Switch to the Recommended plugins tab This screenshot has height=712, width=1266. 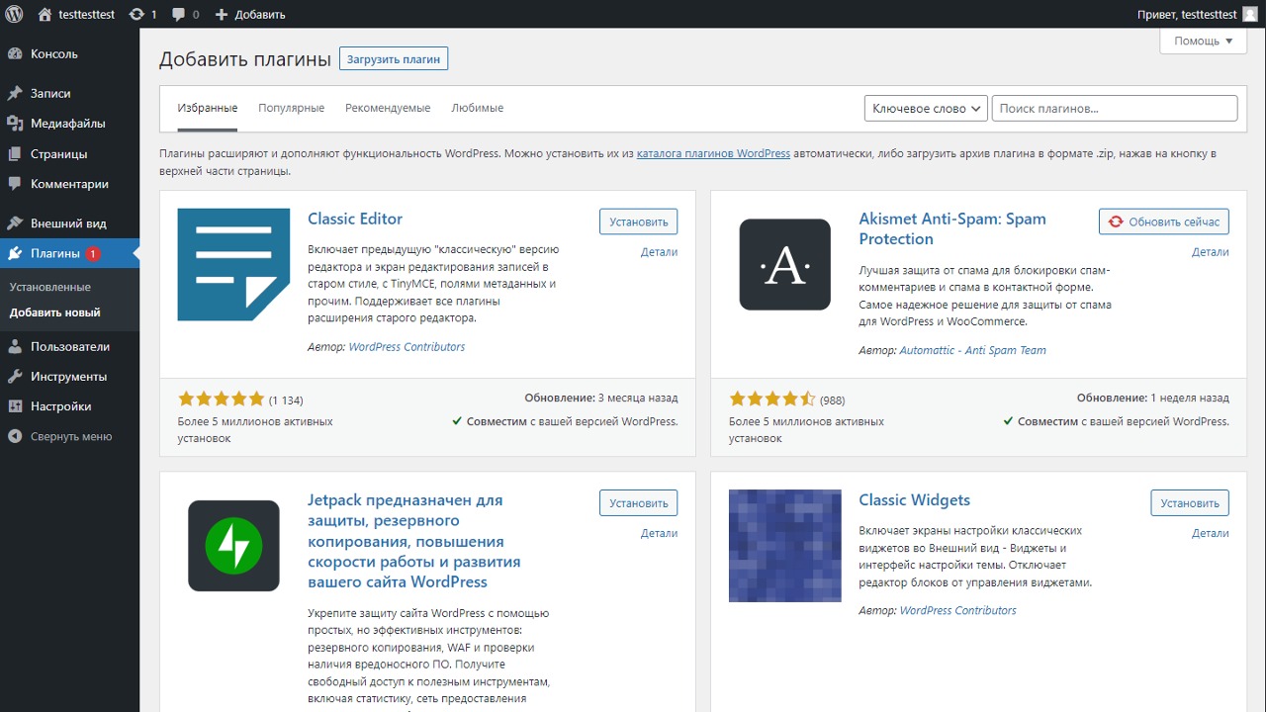[388, 108]
